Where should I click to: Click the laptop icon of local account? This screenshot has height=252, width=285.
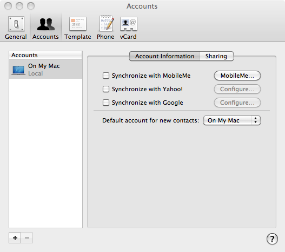[18, 71]
